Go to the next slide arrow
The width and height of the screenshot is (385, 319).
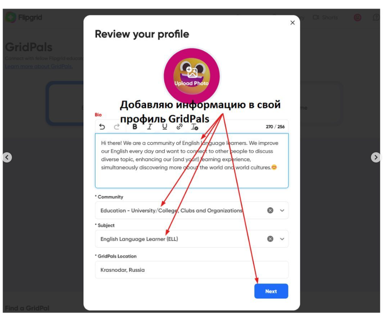pos(376,157)
